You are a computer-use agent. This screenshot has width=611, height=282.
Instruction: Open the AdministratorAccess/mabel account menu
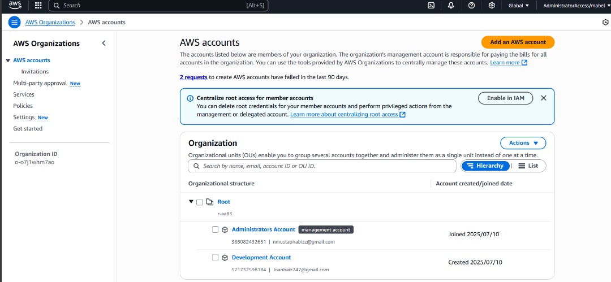(x=576, y=6)
